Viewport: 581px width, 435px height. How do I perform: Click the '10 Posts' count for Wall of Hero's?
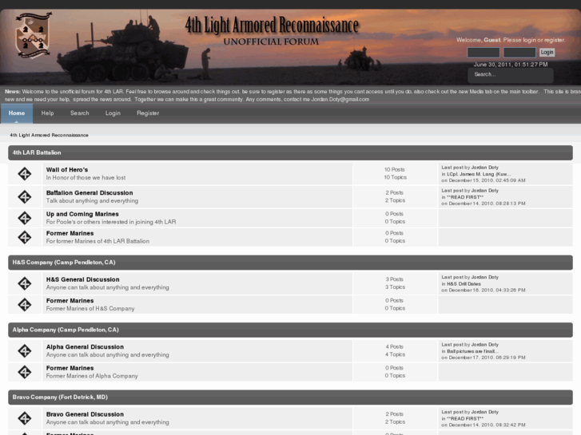pyautogui.click(x=395, y=169)
